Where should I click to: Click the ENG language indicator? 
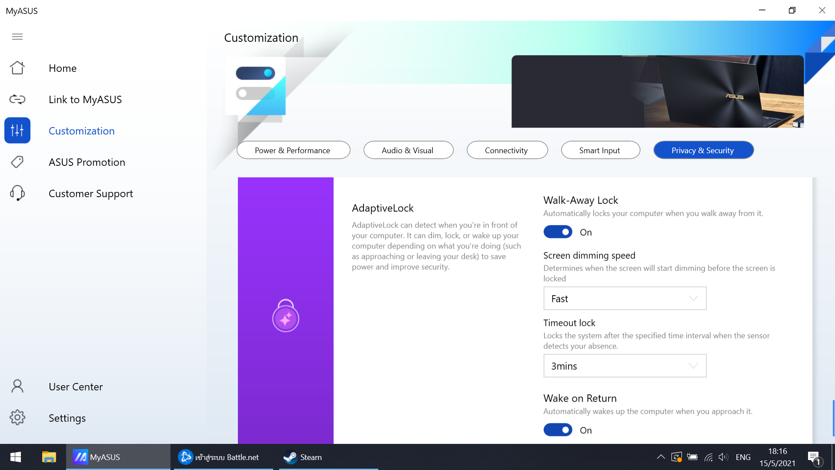743,457
